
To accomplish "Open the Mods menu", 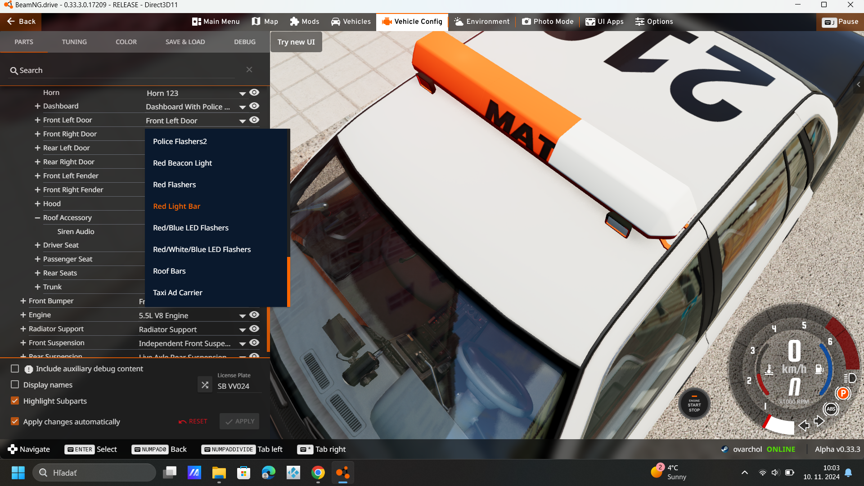I will coord(305,22).
